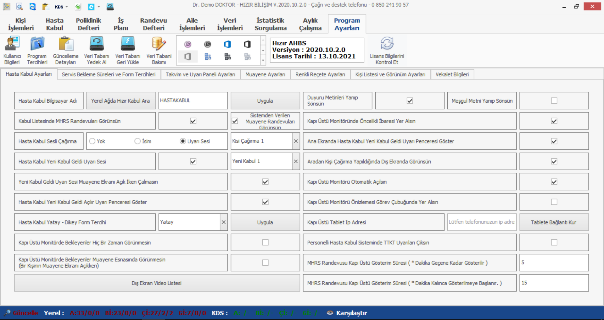
Task: Click Veri Tabanı Geri Yükle
Action: click(x=128, y=50)
